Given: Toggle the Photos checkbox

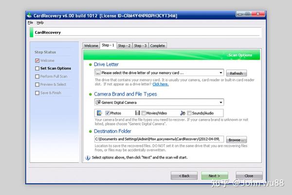Looking at the screenshot, I should coord(108,113).
